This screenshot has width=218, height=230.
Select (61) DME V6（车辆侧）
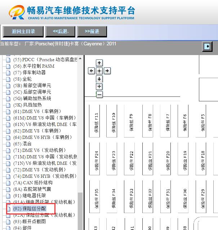pos(37,112)
